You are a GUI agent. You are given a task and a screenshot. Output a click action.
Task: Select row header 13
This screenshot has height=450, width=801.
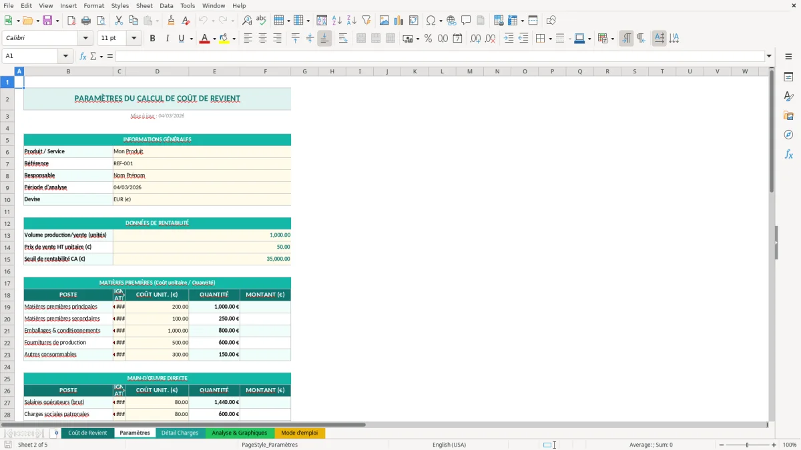coord(7,235)
